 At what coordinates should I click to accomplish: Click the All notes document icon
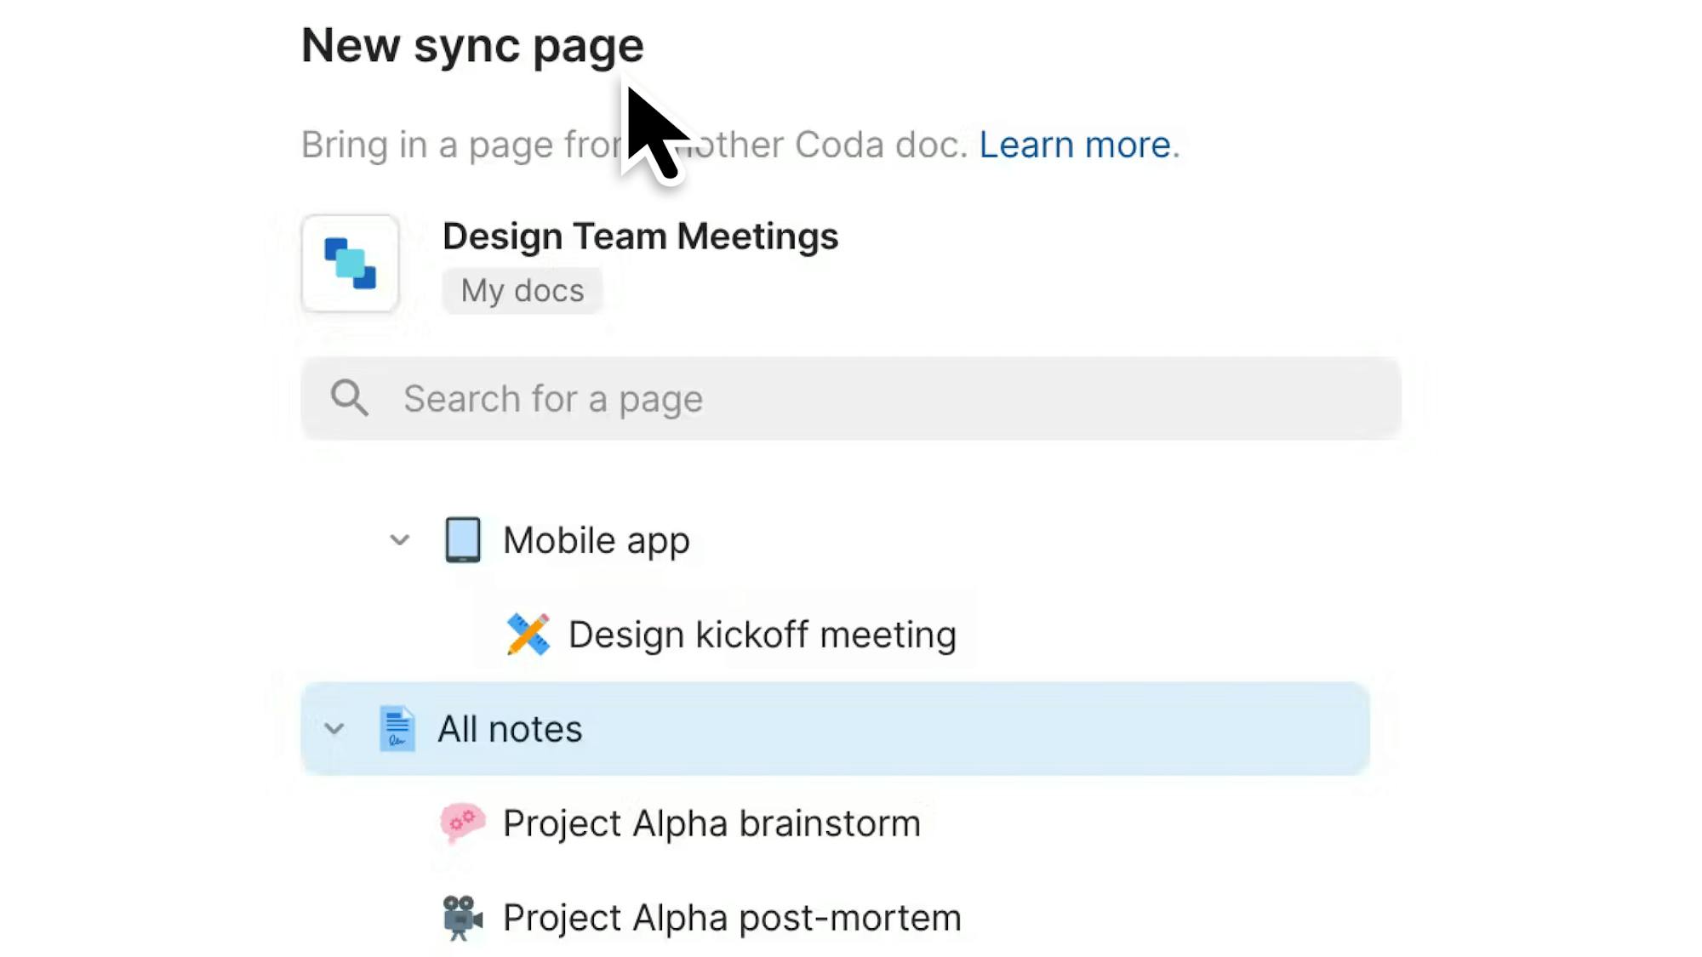point(397,729)
